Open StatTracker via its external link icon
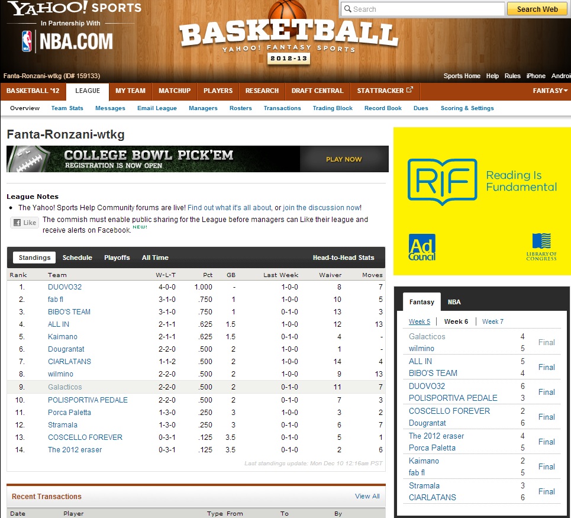The height and width of the screenshot is (518, 571). (x=409, y=91)
